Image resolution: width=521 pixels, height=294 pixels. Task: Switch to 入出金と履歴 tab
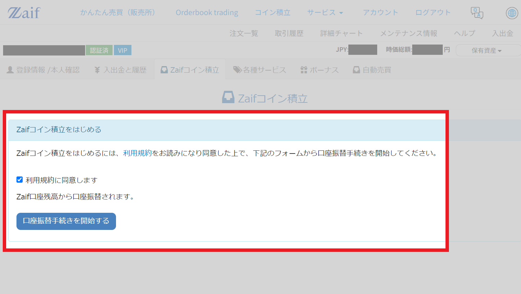(x=120, y=70)
